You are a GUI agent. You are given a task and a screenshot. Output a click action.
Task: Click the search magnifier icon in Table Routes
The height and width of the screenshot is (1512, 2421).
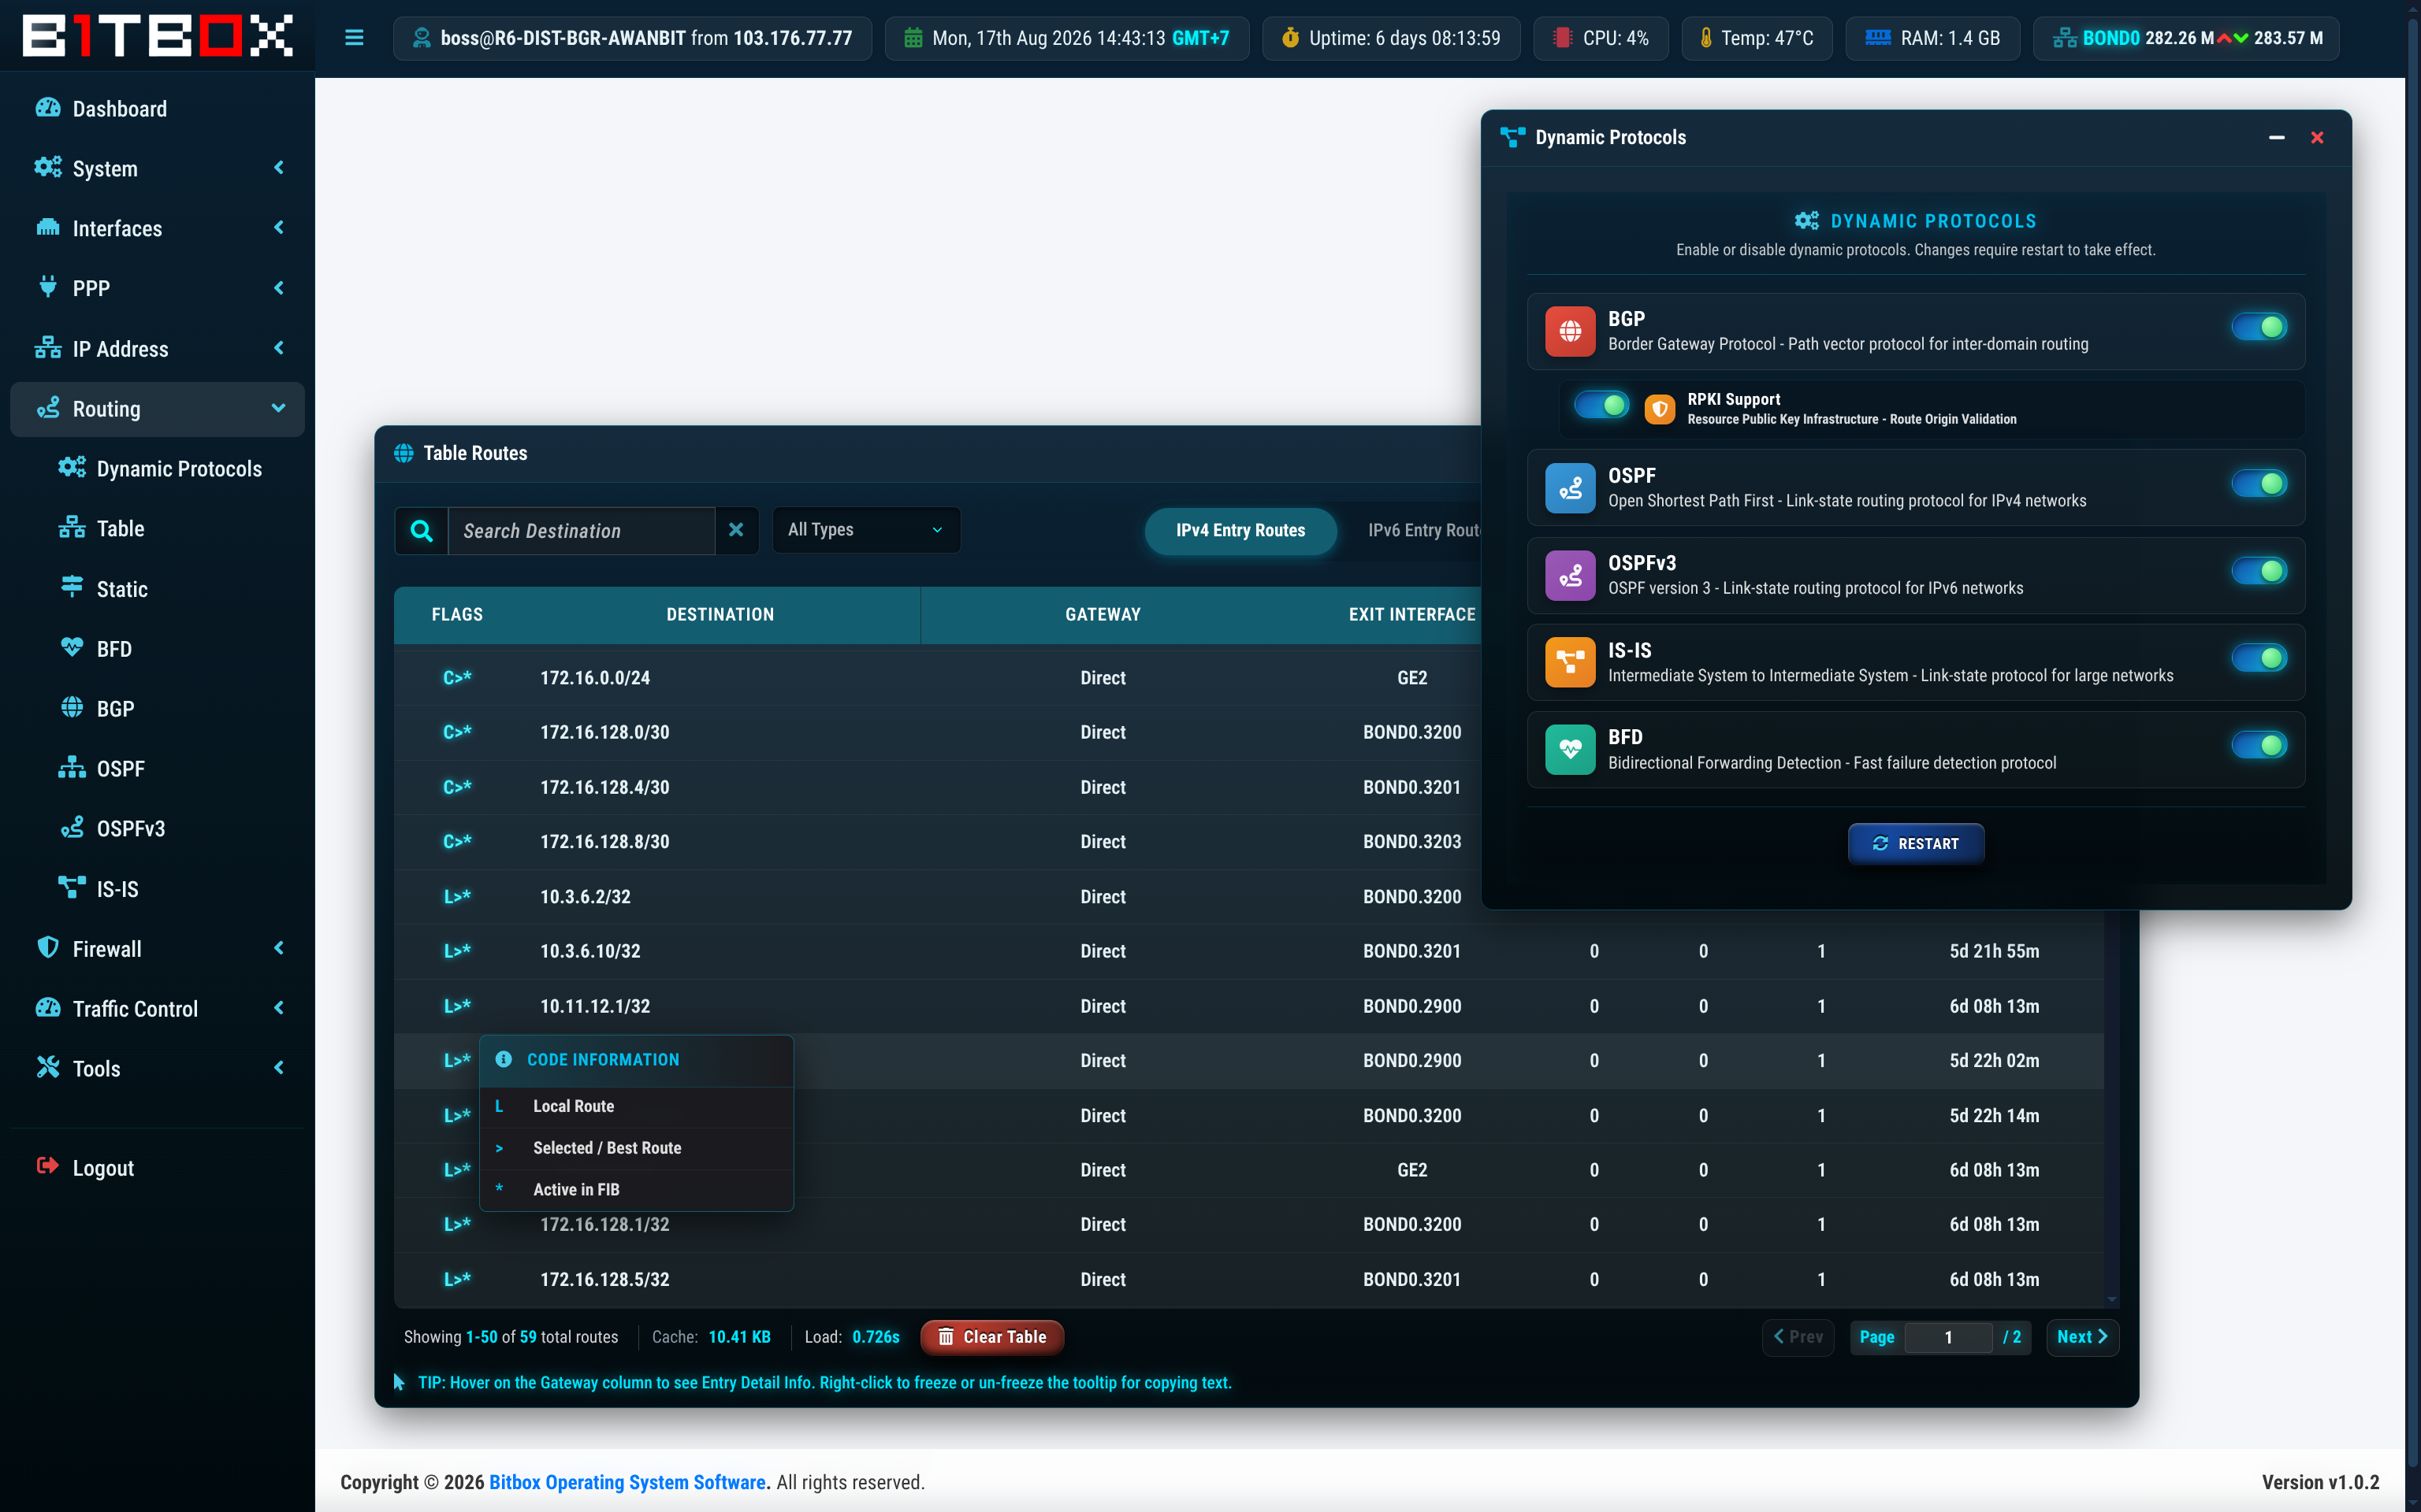[421, 530]
